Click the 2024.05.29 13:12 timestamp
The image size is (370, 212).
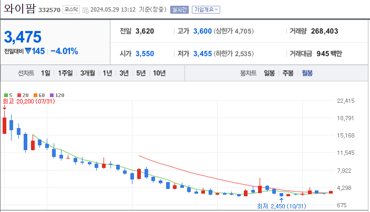[x=113, y=9]
